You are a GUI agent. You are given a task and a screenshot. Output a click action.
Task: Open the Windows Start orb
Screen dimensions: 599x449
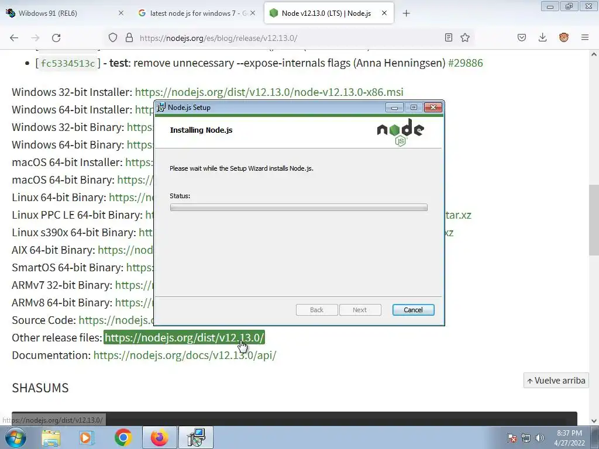coord(15,437)
